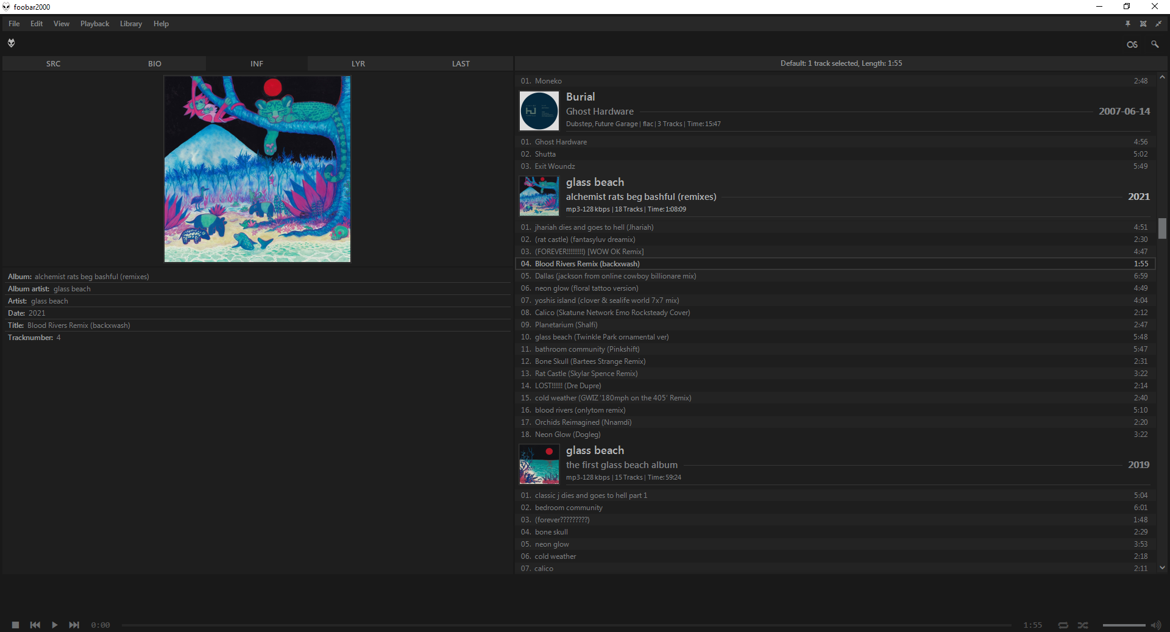Start playback with the play button
Image resolution: width=1170 pixels, height=632 pixels.
point(55,625)
